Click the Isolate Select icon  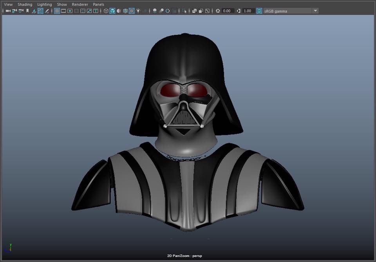(184, 11)
